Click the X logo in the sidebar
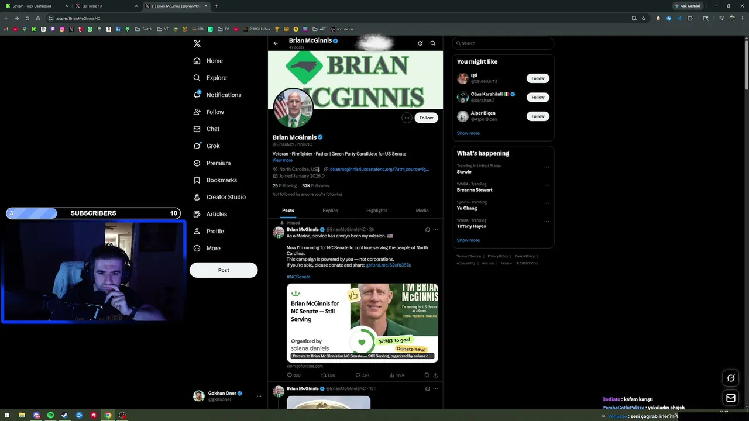 (x=197, y=44)
